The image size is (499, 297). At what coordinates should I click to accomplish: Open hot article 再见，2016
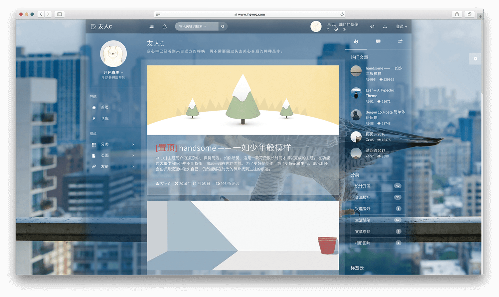pyautogui.click(x=375, y=134)
